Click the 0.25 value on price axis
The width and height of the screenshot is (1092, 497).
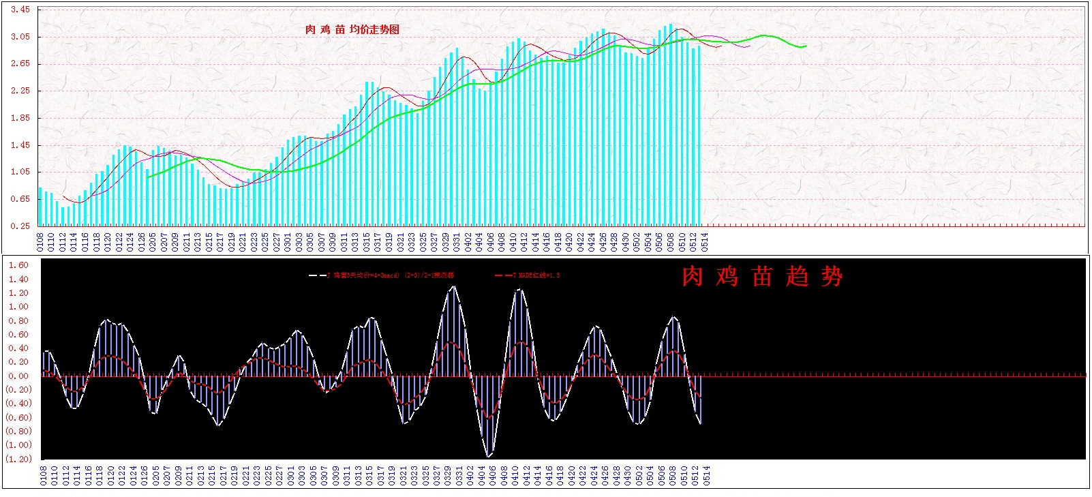[20, 226]
